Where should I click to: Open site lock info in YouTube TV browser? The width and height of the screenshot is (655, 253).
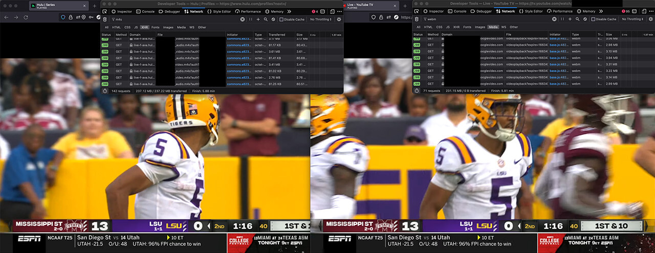[382, 17]
